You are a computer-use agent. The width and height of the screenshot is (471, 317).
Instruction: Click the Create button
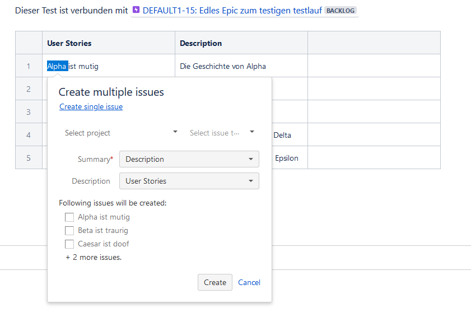(215, 282)
